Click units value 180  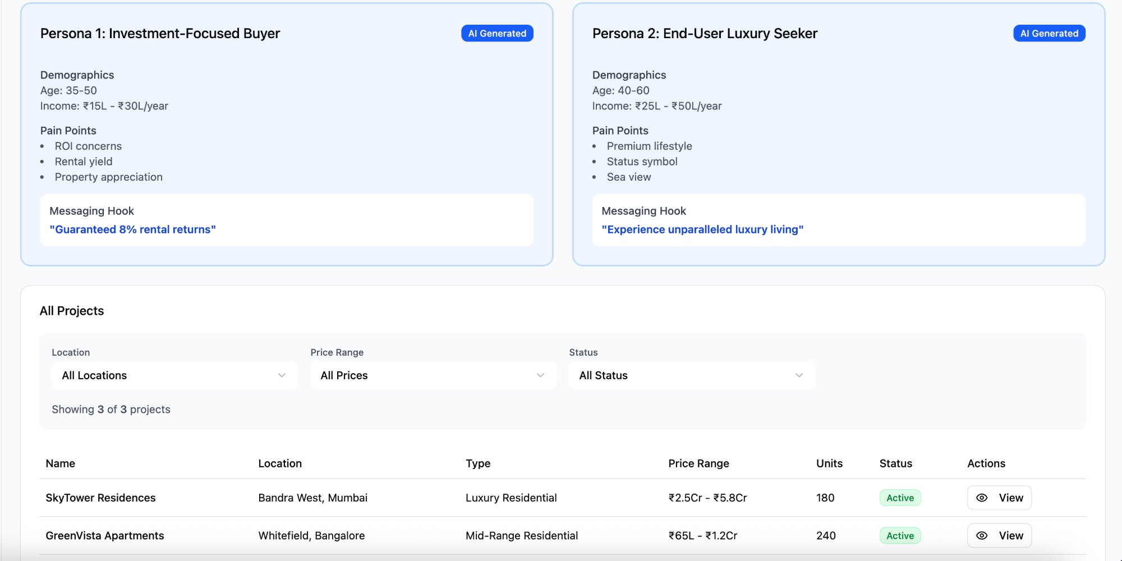tap(825, 498)
